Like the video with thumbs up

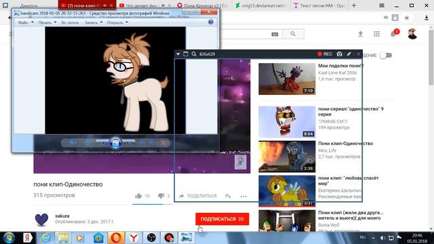tap(138, 196)
